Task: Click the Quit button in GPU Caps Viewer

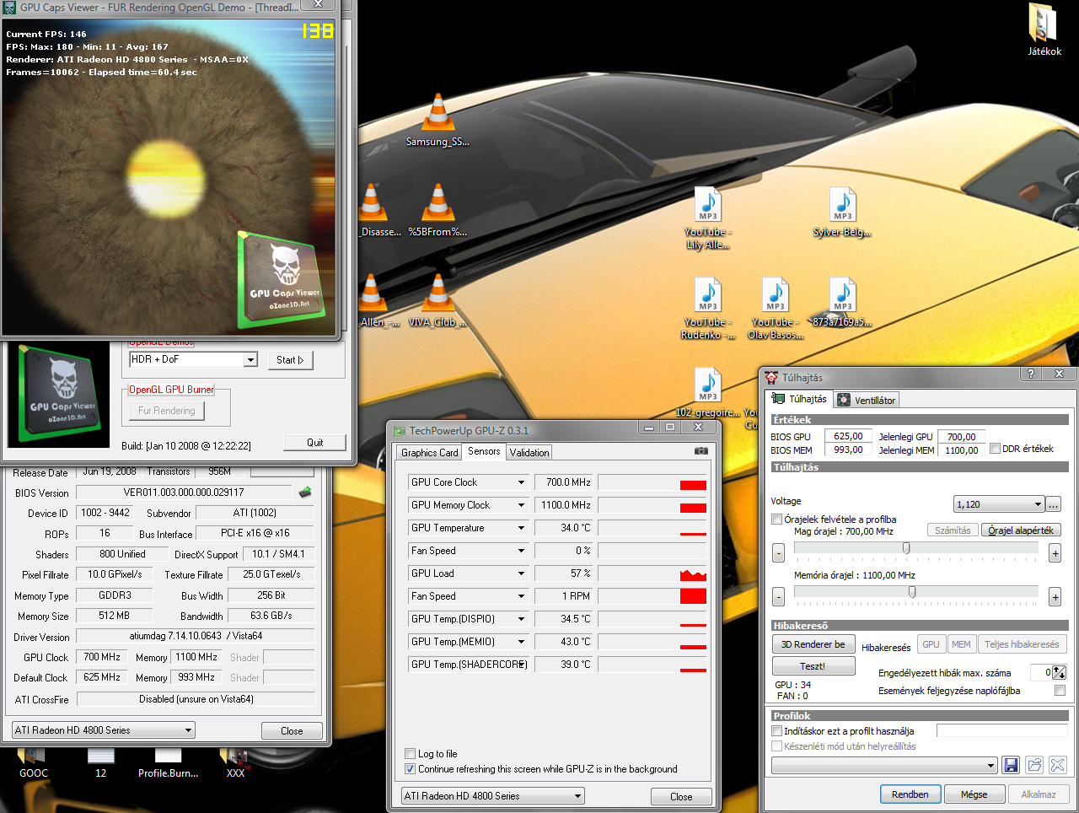Action: (314, 442)
